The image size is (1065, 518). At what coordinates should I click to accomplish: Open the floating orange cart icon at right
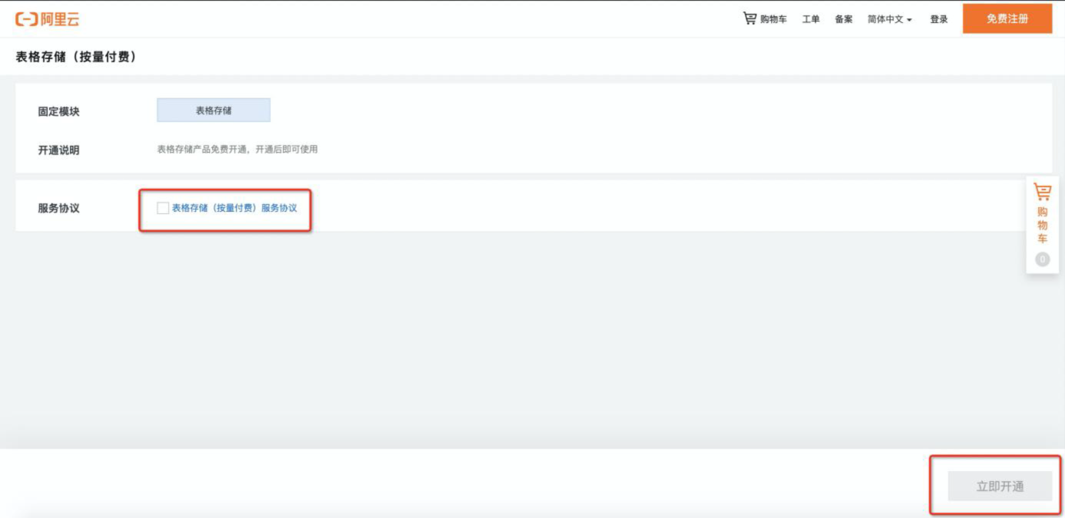click(x=1042, y=191)
